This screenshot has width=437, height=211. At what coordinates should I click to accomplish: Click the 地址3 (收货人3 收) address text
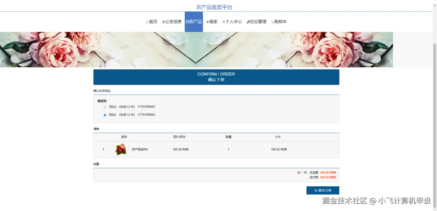click(x=122, y=107)
